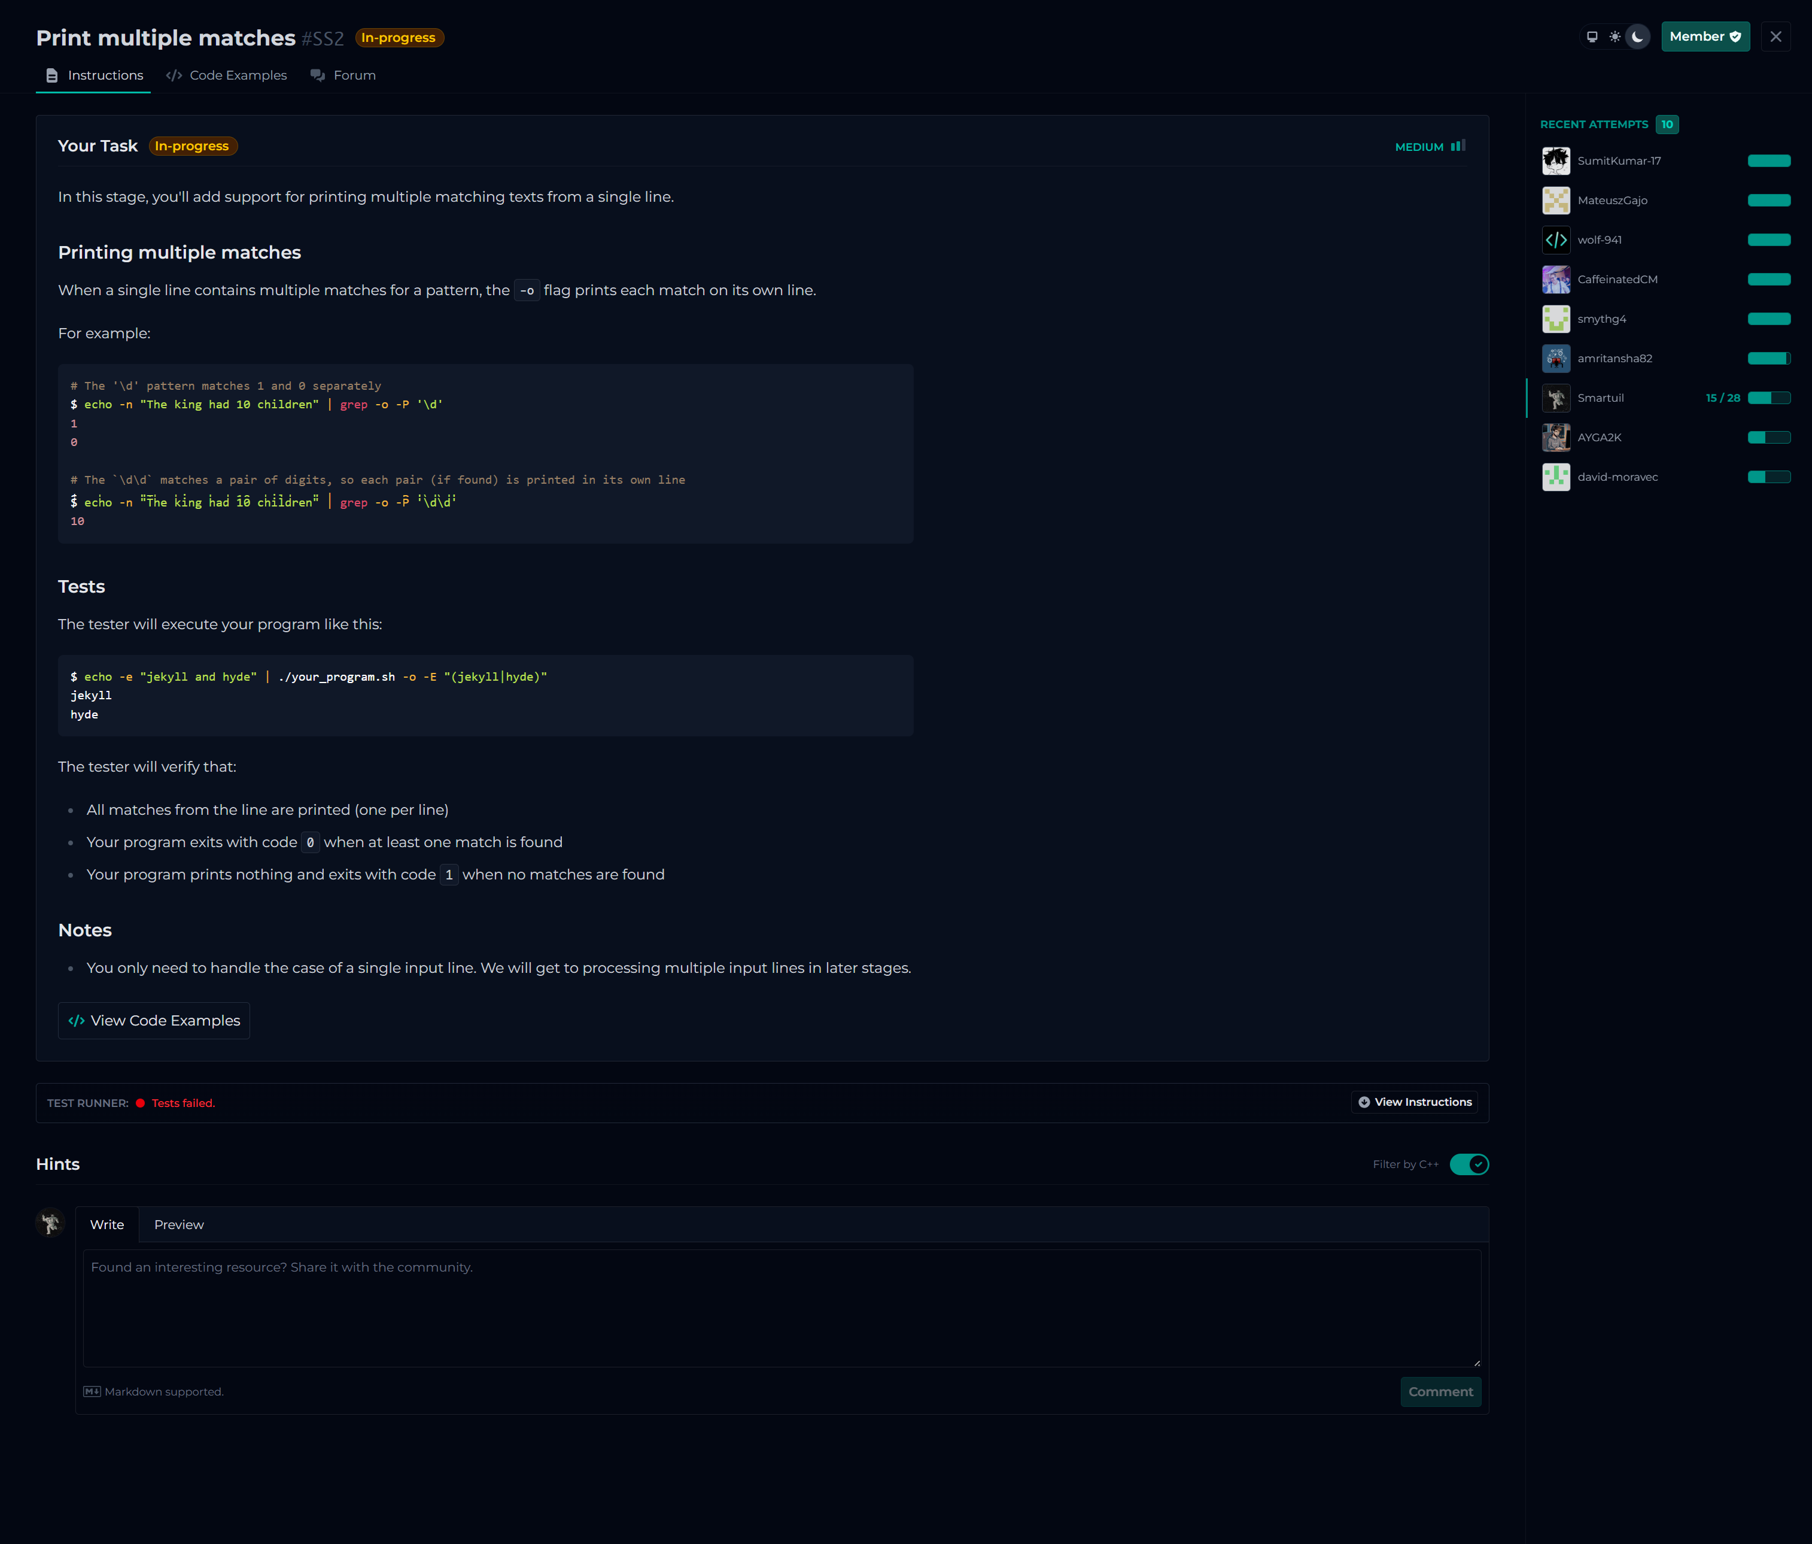Click your avatar beside the hint editor
The height and width of the screenshot is (1544, 1812).
tap(51, 1222)
